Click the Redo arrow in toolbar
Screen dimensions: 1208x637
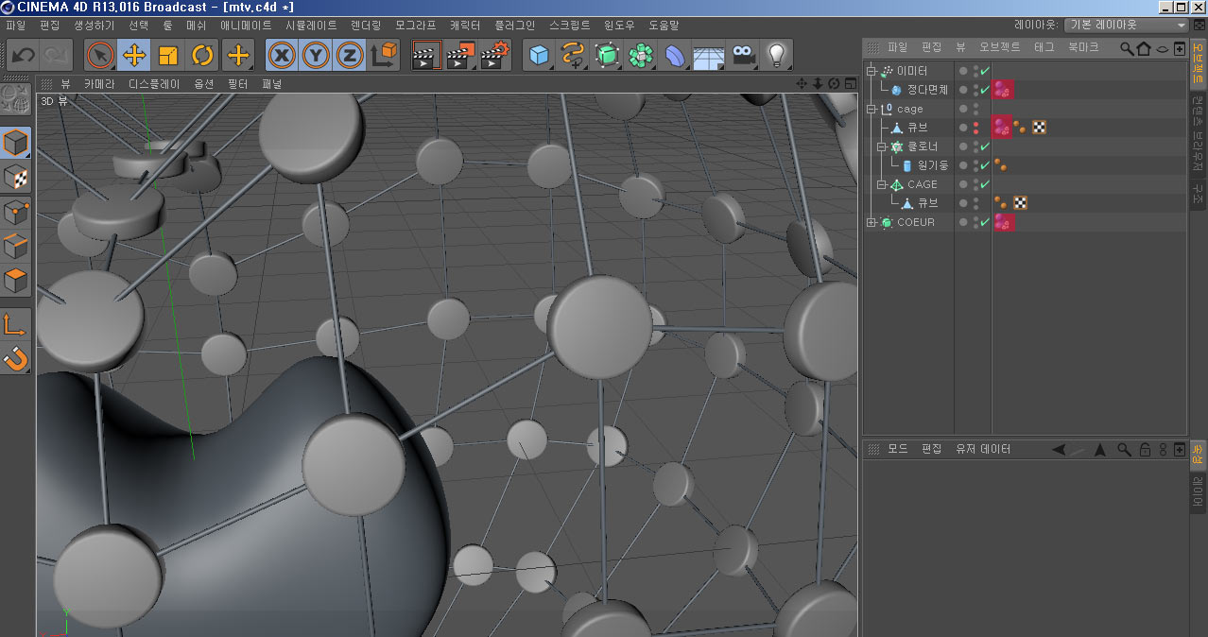55,55
